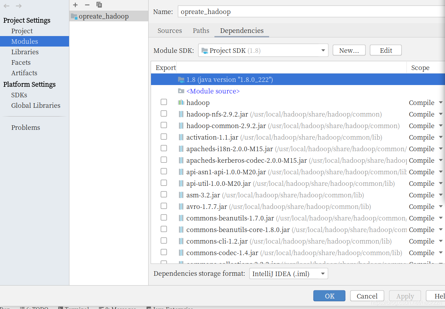
Task: Click the activation-1.1.jar jar icon
Action: [181, 137]
